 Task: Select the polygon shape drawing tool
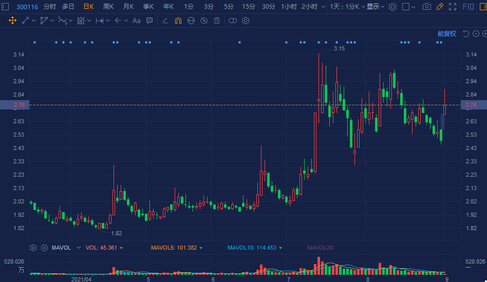[44, 21]
